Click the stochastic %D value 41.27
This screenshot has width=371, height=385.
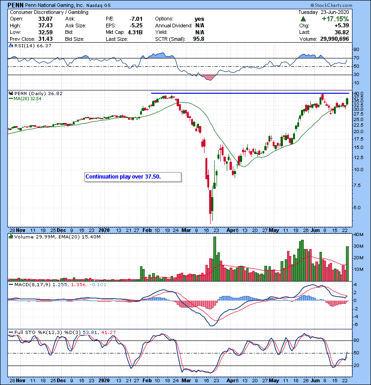pyautogui.click(x=108, y=333)
